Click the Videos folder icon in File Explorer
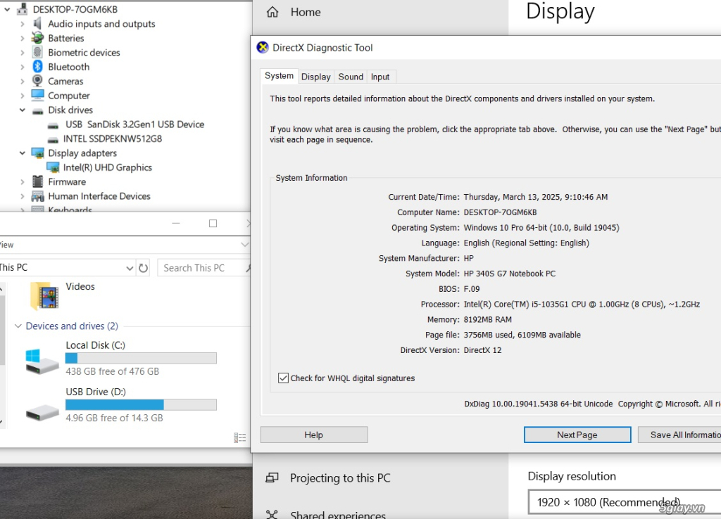 [44, 296]
